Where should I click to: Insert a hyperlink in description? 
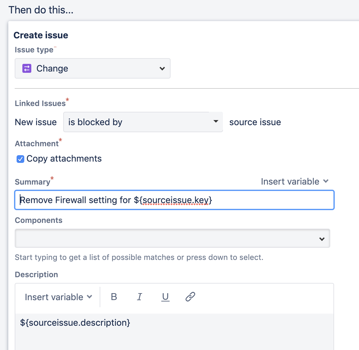coord(190,297)
